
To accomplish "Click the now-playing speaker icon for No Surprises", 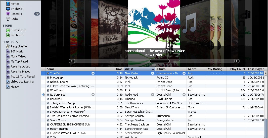I will pos(43,95).
